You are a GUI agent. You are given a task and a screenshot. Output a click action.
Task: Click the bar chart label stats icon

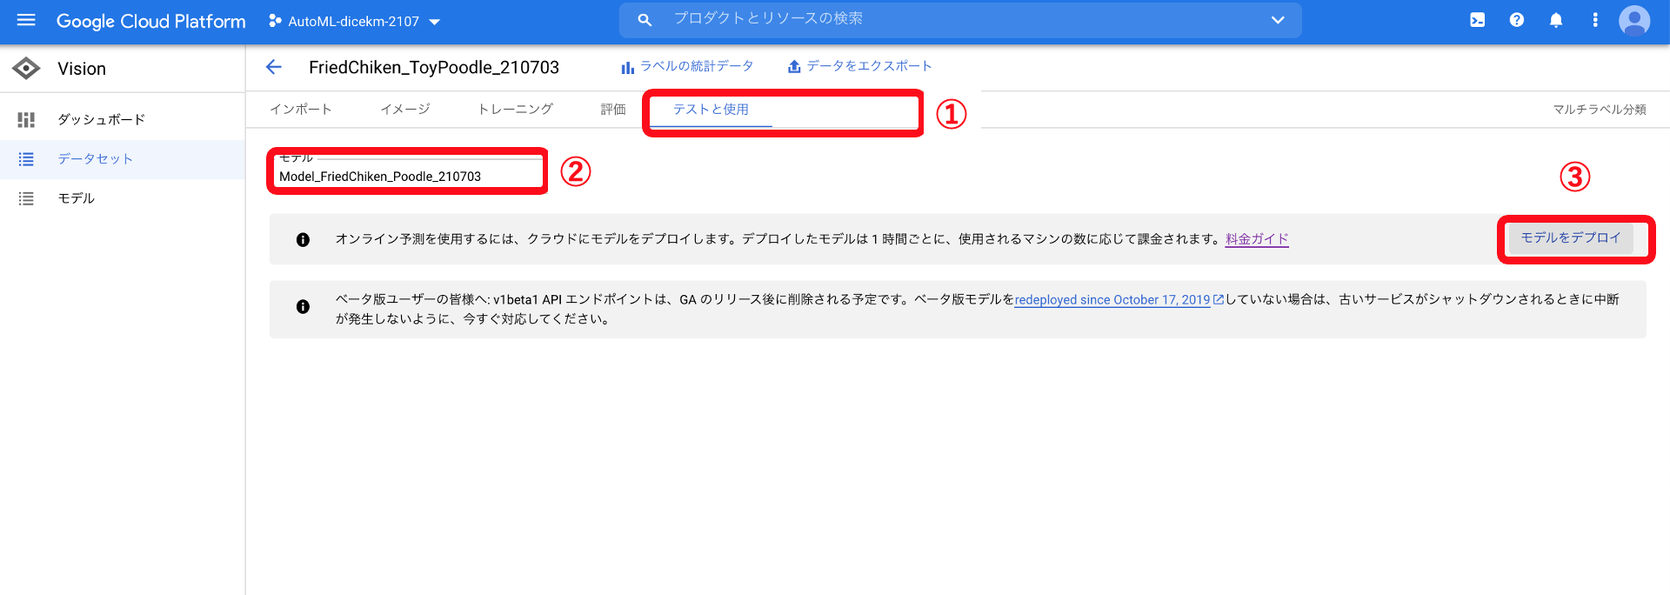pyautogui.click(x=627, y=67)
